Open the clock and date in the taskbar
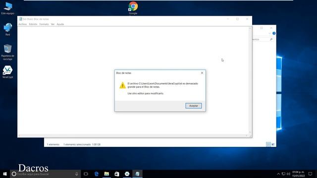Viewport: 317px width, 178px height. 298,174
